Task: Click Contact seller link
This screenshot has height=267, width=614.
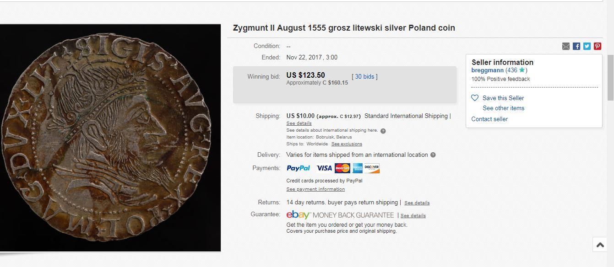Action: [489, 119]
